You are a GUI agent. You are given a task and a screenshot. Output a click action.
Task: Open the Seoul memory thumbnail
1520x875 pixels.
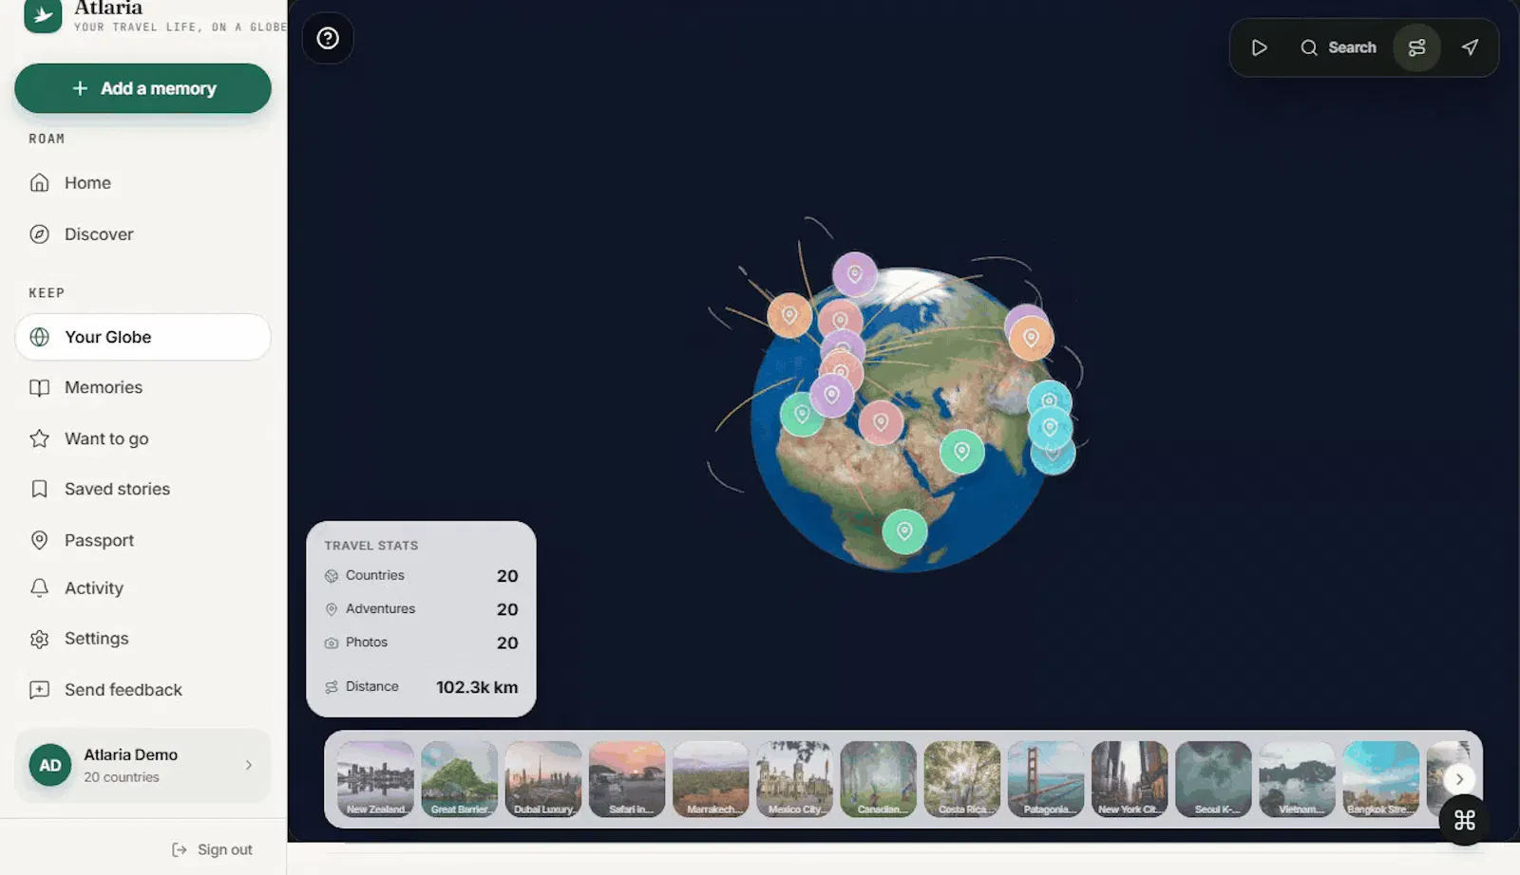[x=1214, y=779]
